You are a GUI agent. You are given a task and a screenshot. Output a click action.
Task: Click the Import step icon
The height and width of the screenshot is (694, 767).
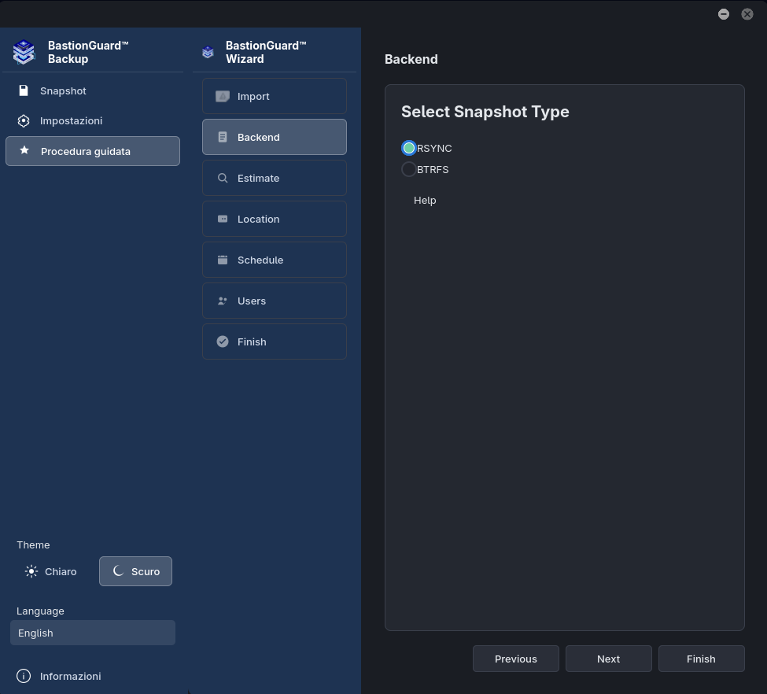click(223, 97)
